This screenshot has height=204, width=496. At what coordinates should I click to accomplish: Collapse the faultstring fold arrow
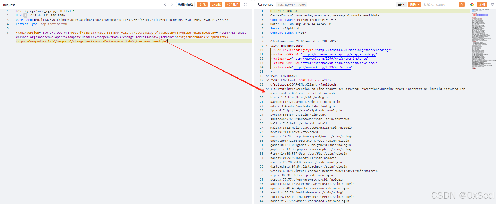click(267, 89)
